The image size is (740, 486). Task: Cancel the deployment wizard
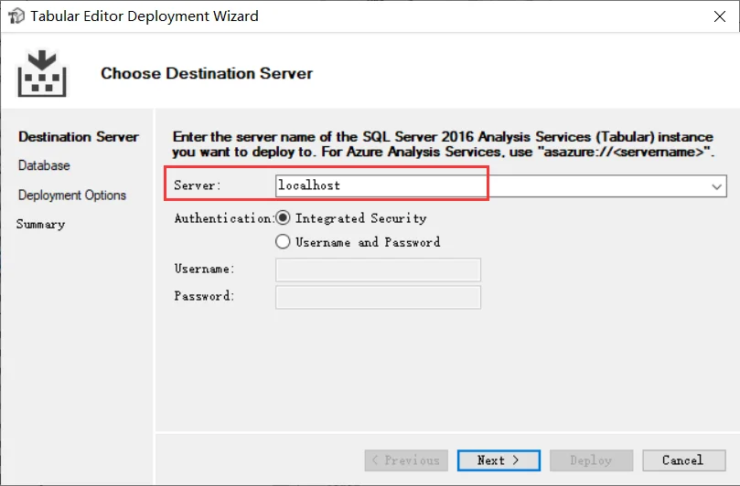tap(684, 460)
